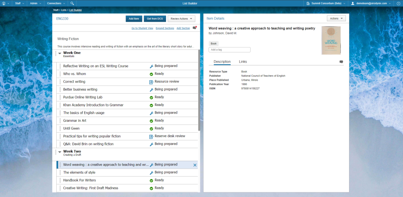Screen dimensions: 403x197
Task: Click green Ready icon for Who vs. Whom
Action: [151, 74]
